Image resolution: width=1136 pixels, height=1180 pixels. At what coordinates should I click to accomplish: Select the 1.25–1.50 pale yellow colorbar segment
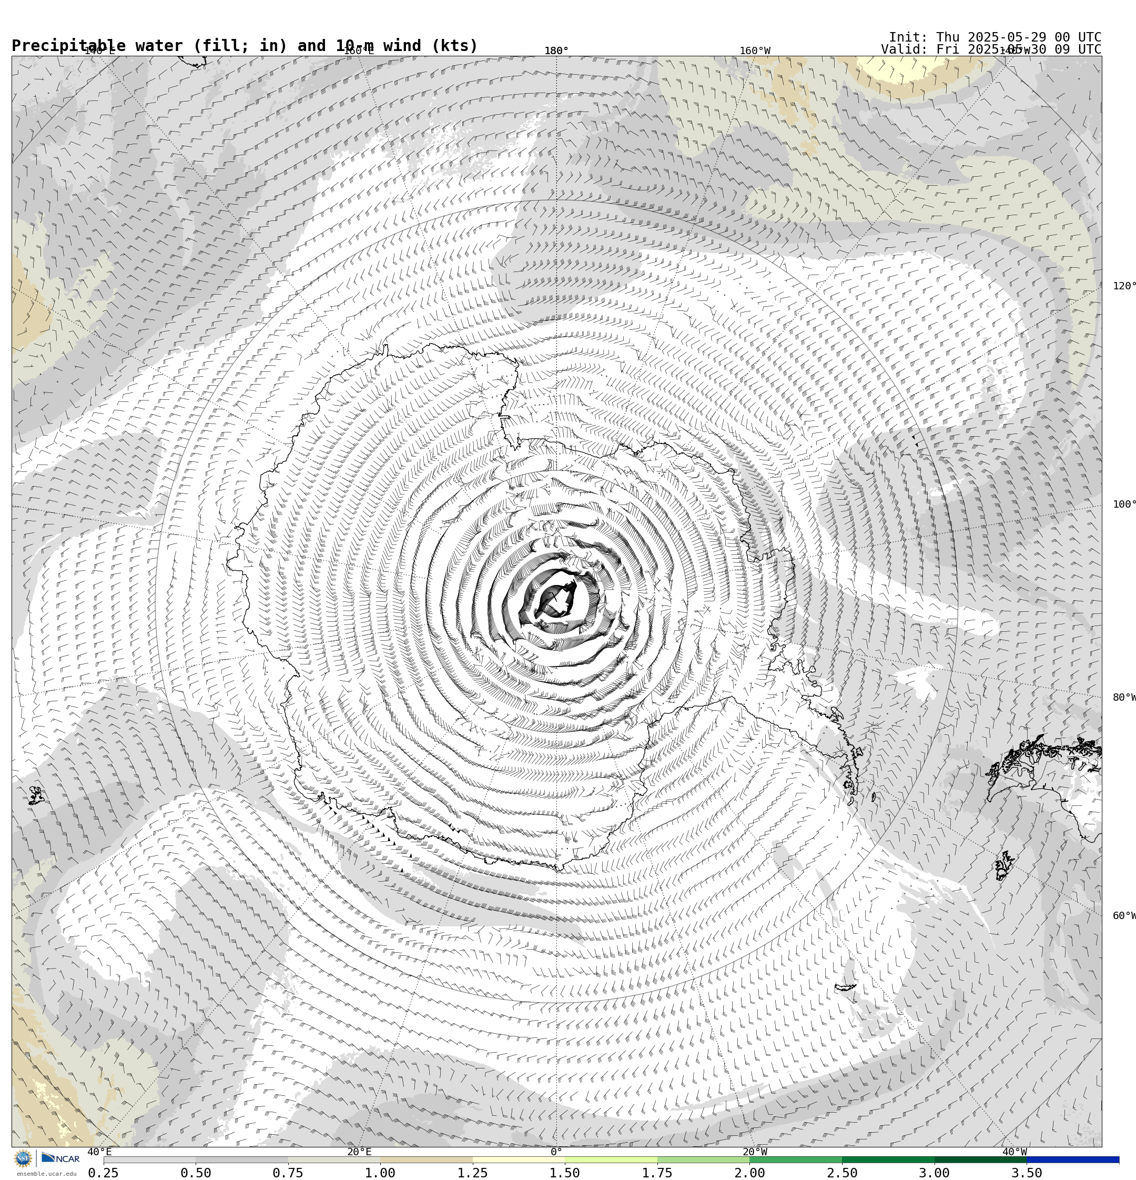(x=519, y=1159)
